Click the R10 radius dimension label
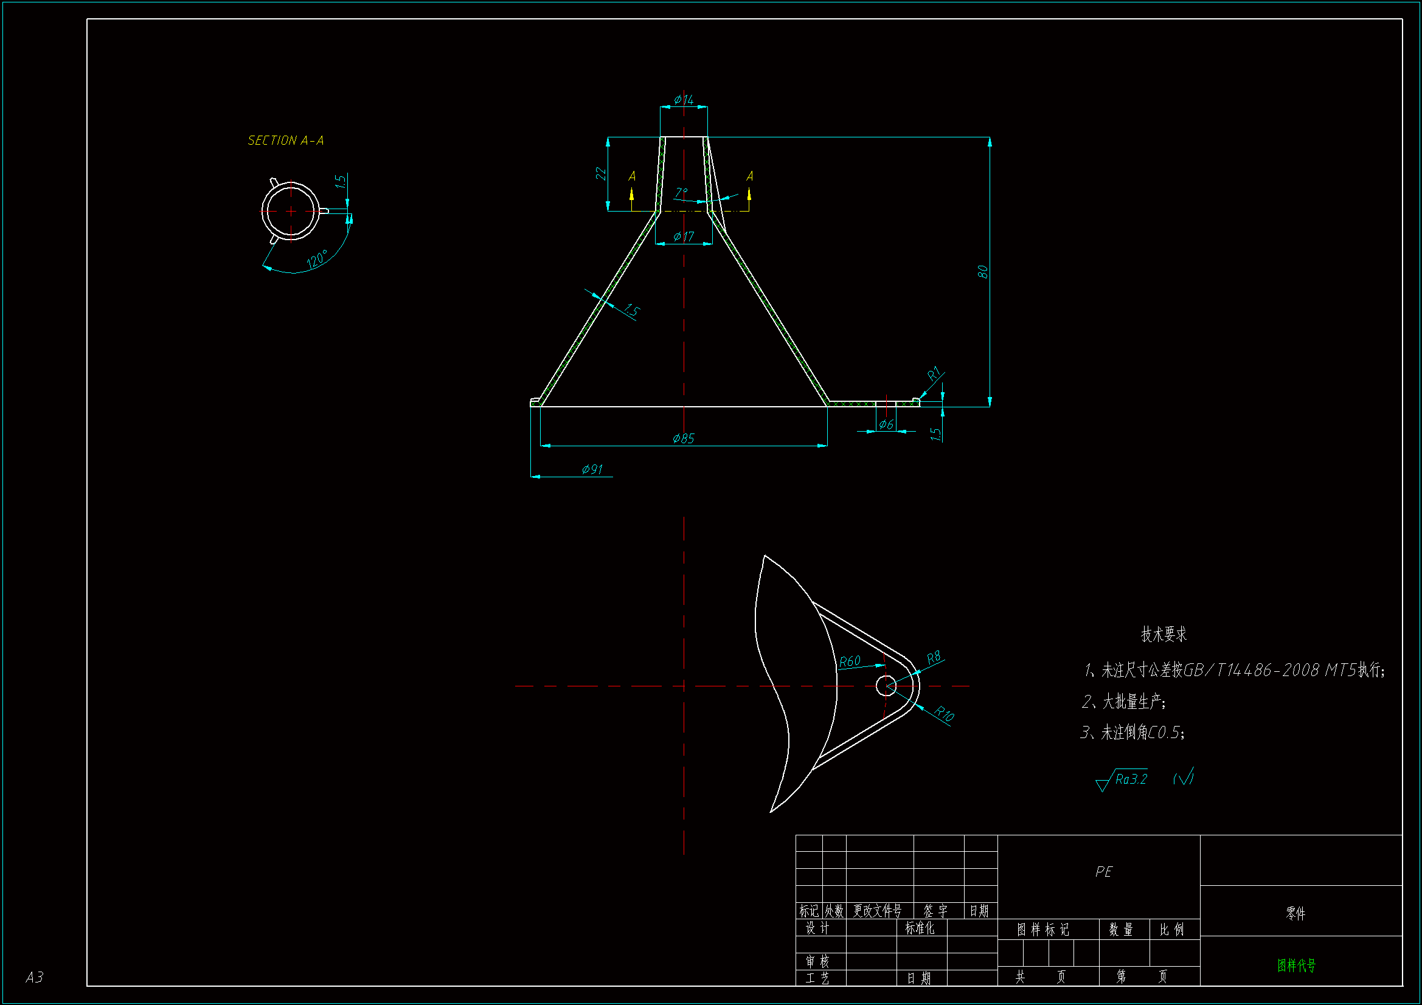This screenshot has width=1422, height=1005. click(944, 714)
